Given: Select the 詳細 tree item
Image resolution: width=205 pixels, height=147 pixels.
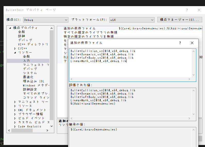Looking at the screenshot, I should click(21, 36).
